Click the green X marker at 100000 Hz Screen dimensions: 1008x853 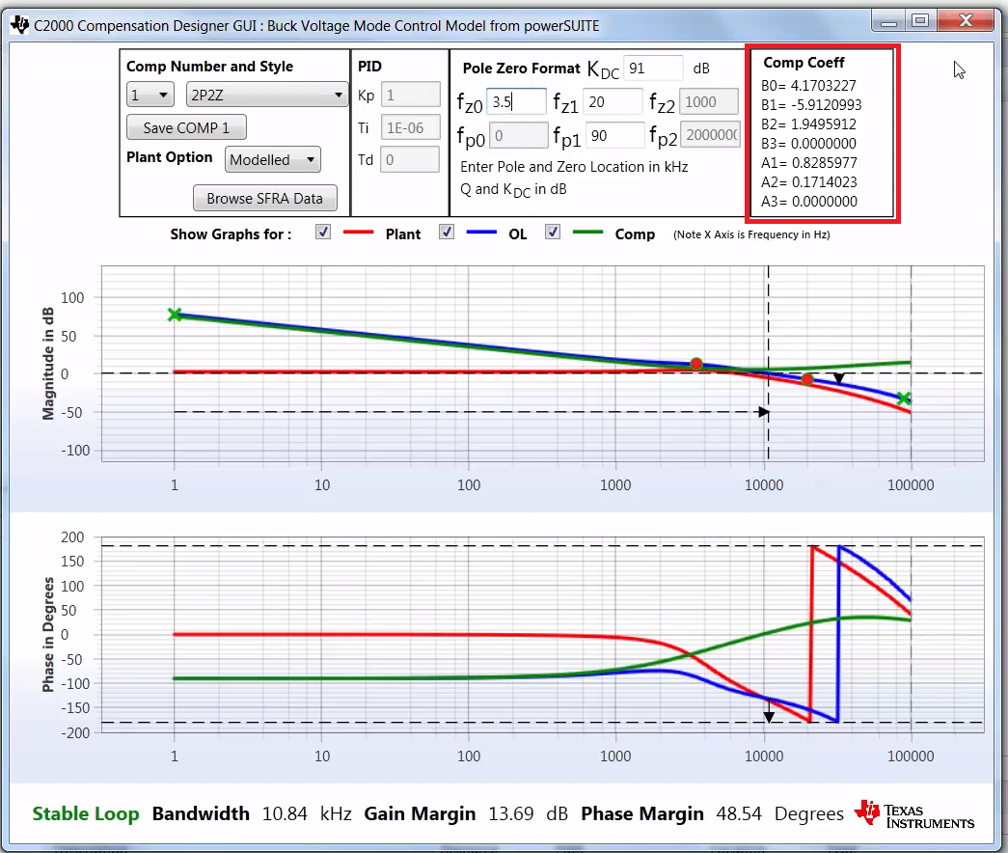coord(903,397)
